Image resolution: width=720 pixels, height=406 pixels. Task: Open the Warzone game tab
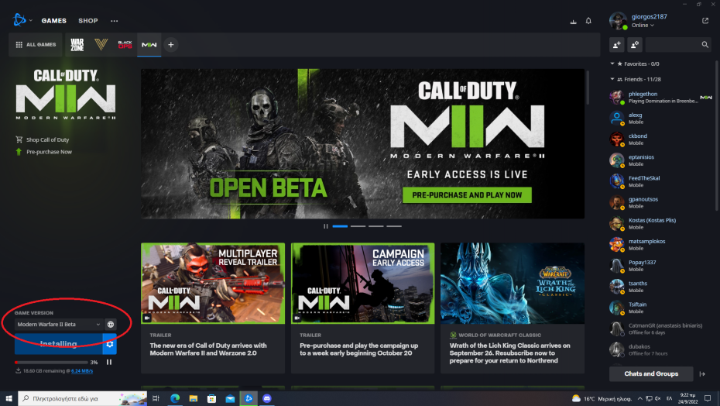coord(77,45)
